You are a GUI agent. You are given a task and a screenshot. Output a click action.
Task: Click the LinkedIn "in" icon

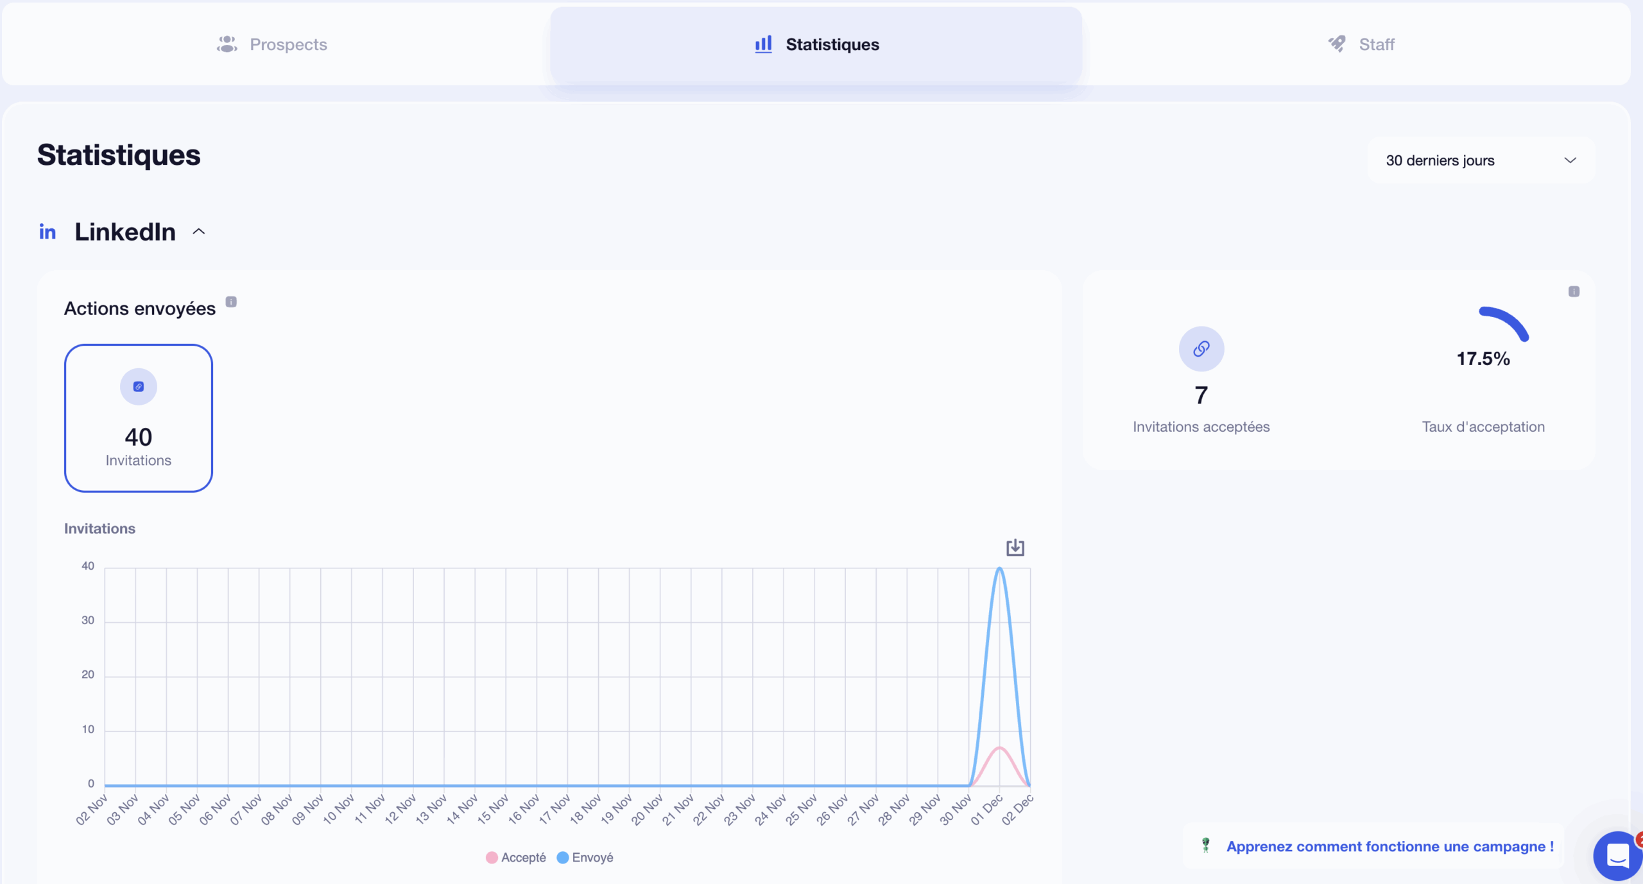pos(47,232)
